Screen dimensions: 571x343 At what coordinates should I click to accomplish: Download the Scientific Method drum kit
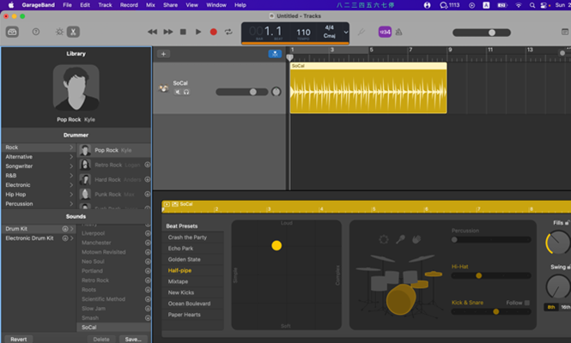pos(148,299)
